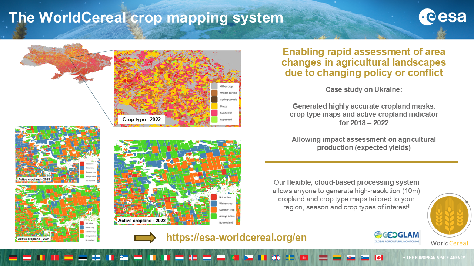The height and width of the screenshot is (266, 474).
Task: Select the German flag icon
Action: click(13, 258)
